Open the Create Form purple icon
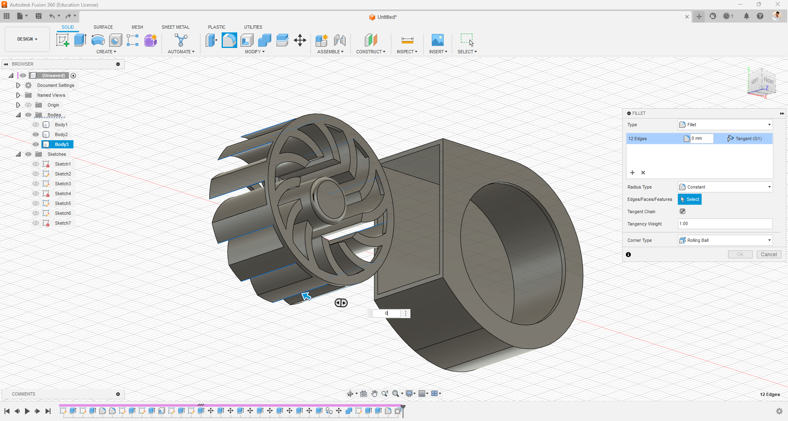 pyautogui.click(x=151, y=40)
